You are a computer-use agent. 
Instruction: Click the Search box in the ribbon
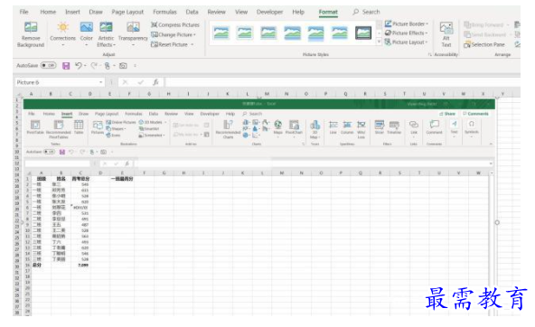click(366, 12)
